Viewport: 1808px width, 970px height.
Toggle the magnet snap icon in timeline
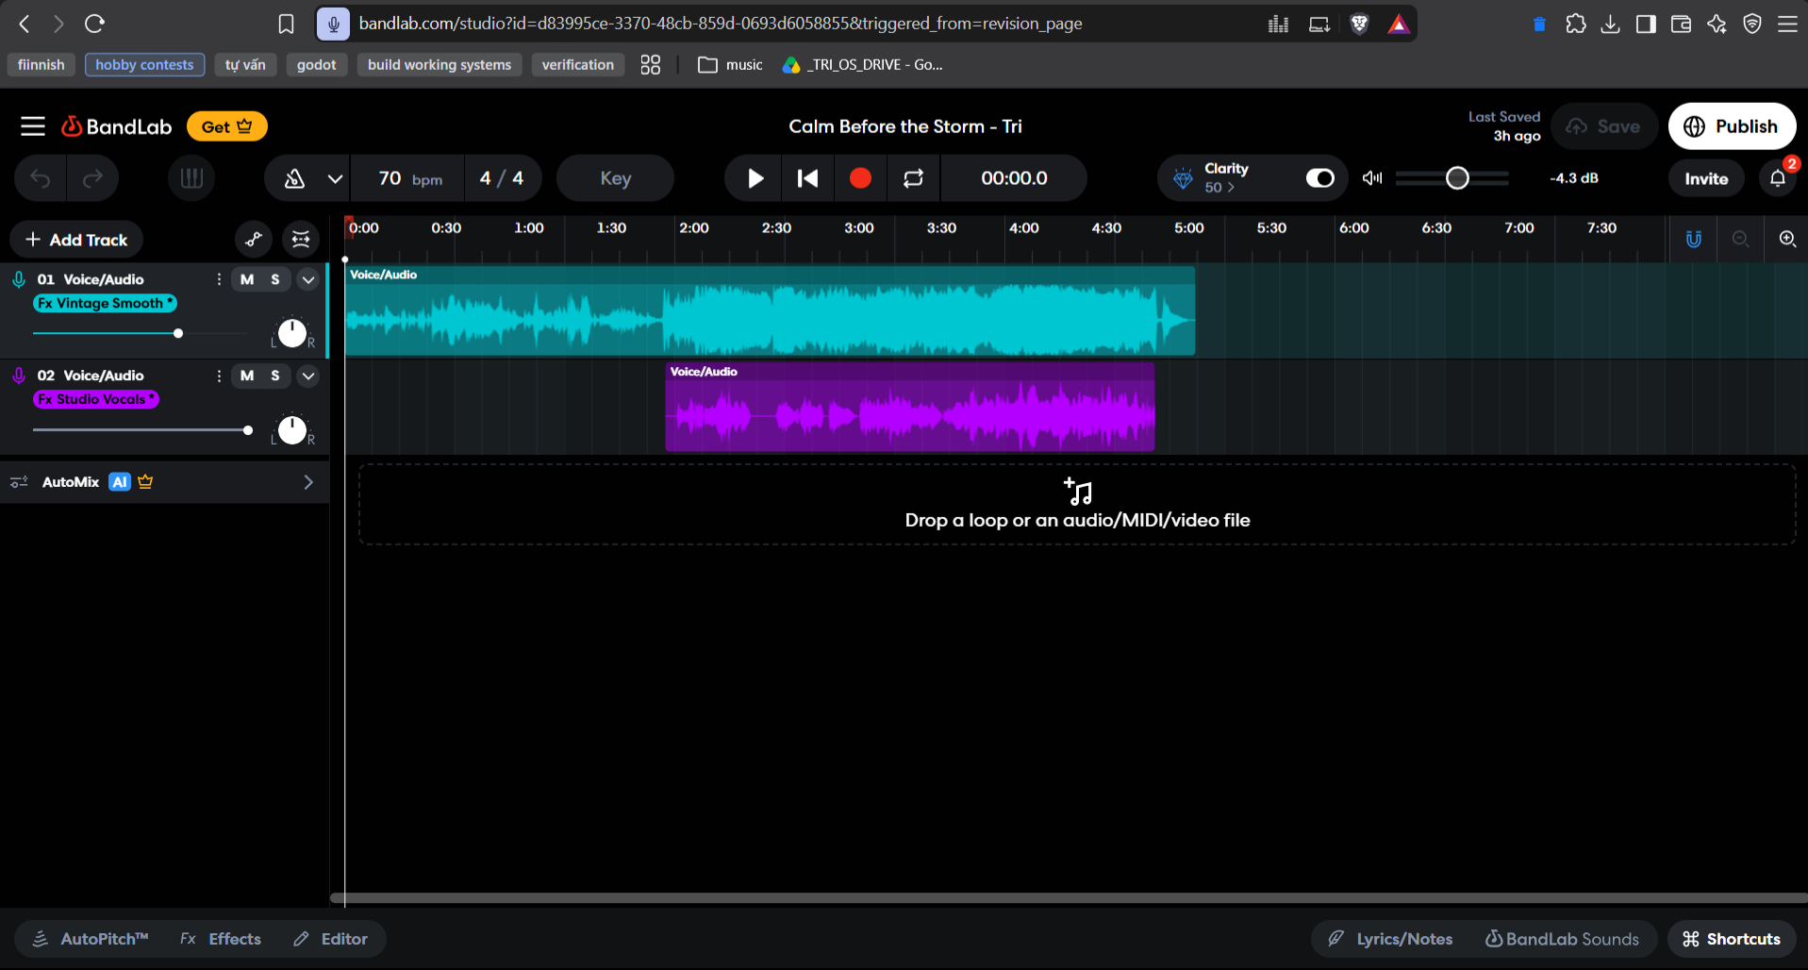[1694, 240]
